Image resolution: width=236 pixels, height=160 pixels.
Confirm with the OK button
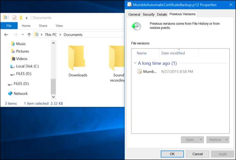click(x=172, y=154)
